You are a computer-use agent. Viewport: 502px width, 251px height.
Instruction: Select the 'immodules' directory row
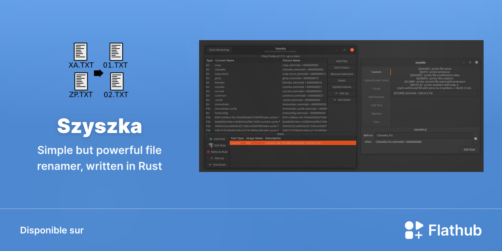click(x=266, y=104)
